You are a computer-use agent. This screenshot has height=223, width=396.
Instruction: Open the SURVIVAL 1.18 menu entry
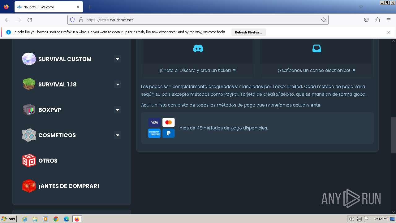[58, 84]
